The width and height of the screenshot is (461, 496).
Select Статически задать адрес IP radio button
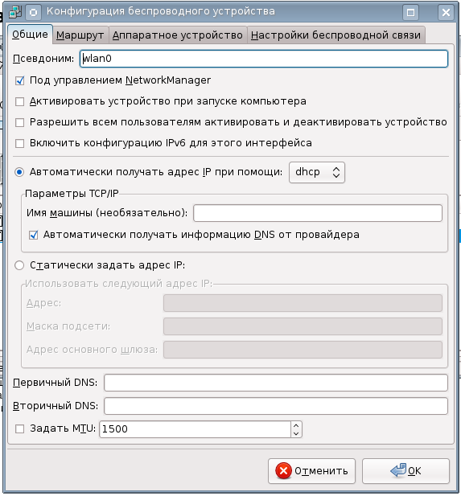(x=19, y=265)
